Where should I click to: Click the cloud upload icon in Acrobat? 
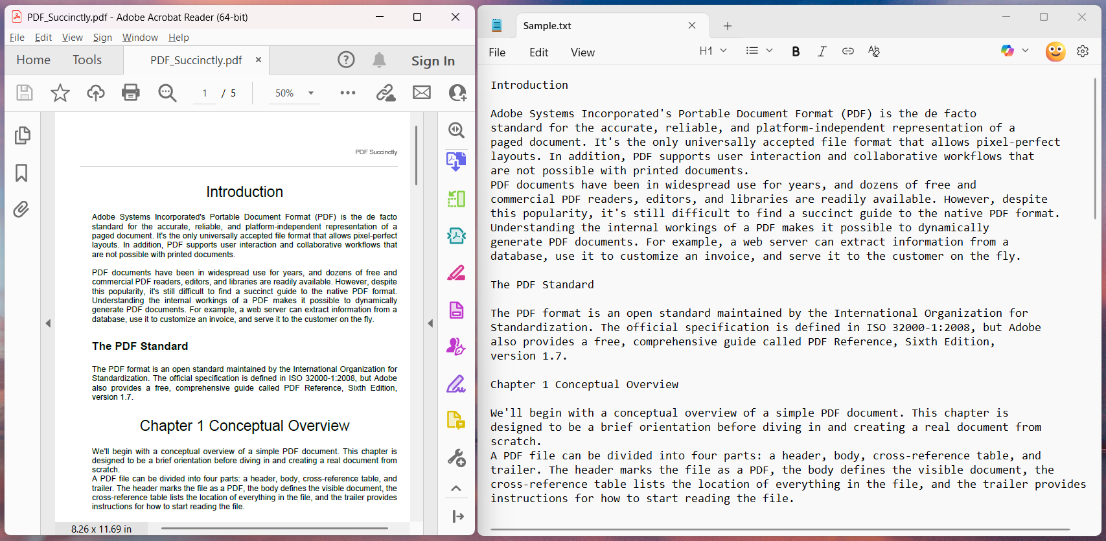click(x=96, y=93)
